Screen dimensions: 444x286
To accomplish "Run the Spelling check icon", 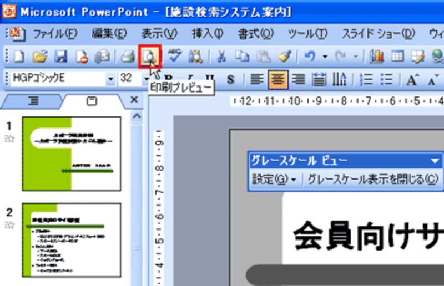I will pyautogui.click(x=174, y=56).
